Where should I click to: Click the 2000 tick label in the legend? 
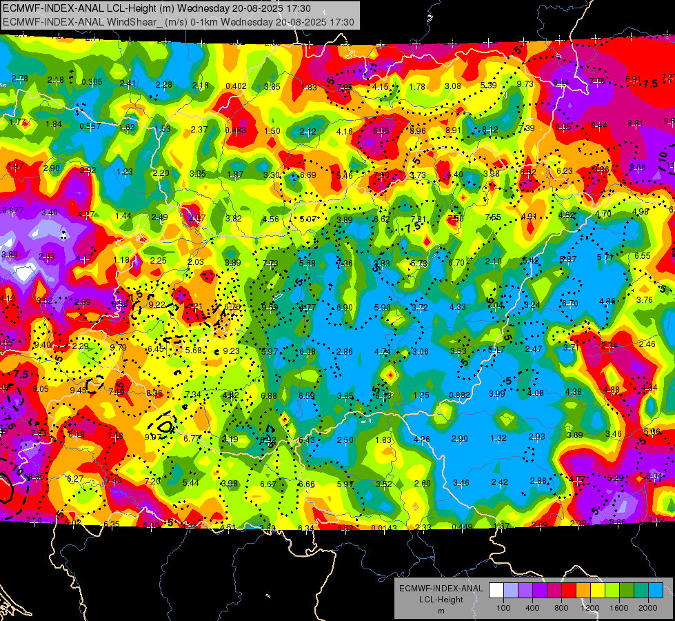648,608
